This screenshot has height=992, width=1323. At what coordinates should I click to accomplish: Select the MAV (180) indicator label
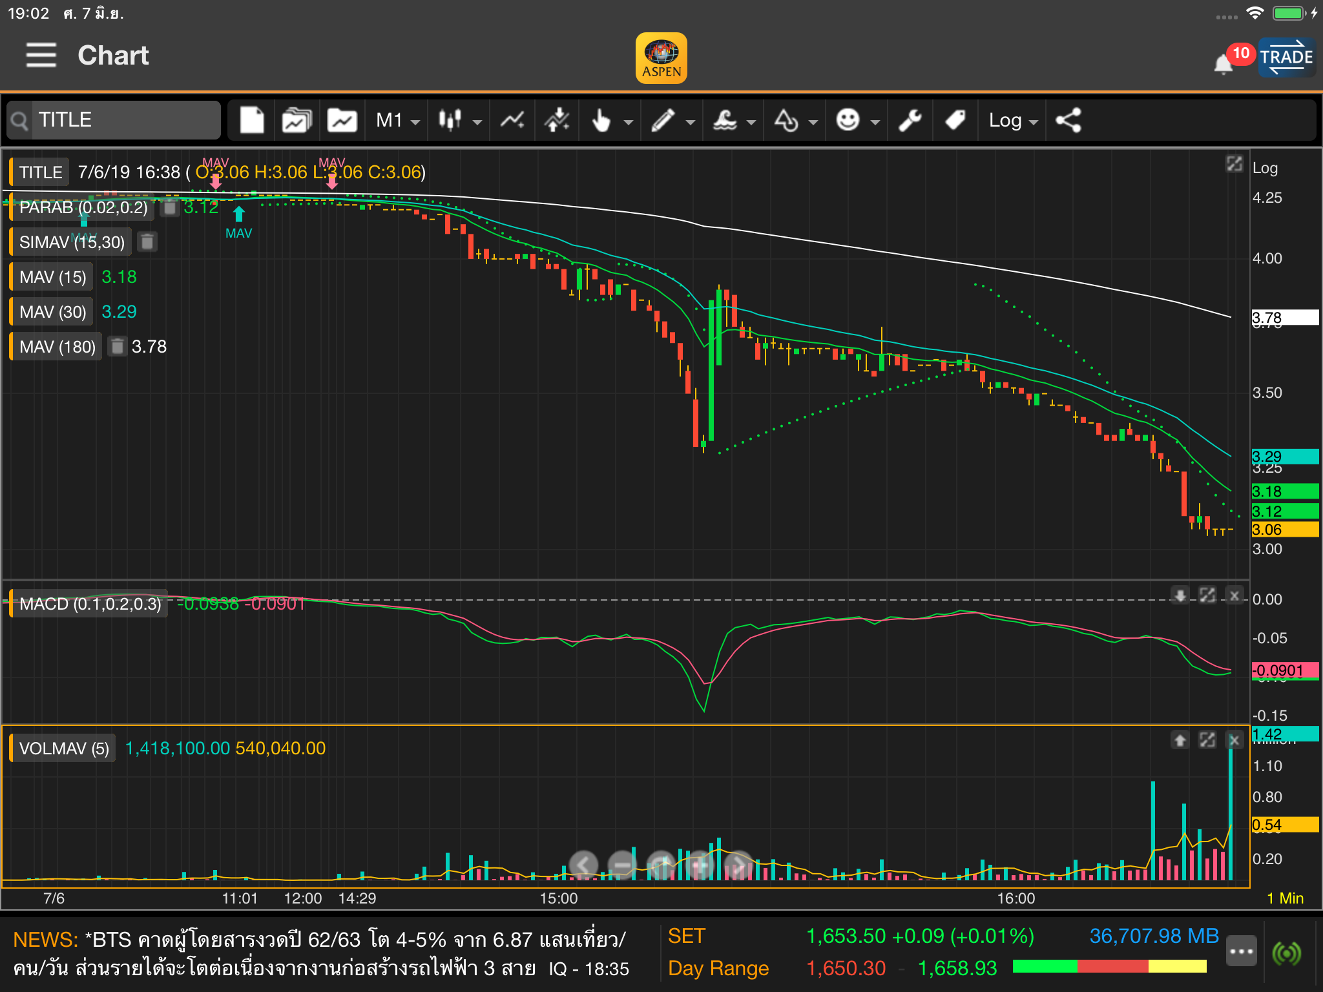(57, 347)
